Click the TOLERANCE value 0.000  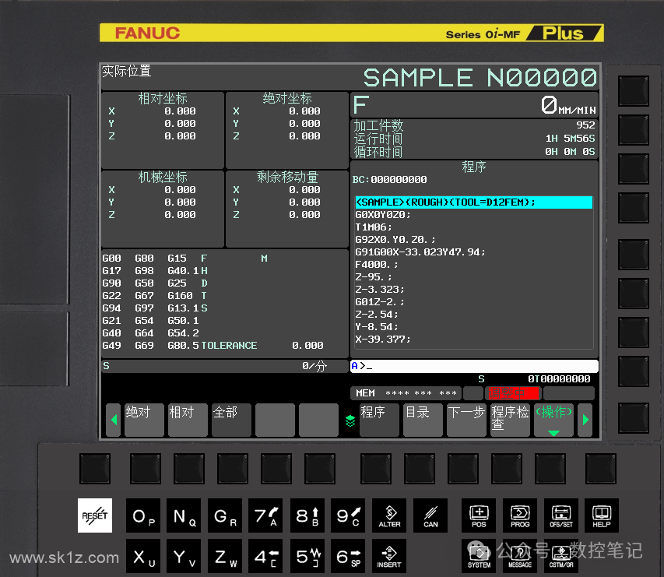307,346
